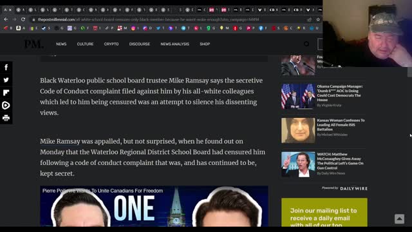Share article via Twitter sidebar icon
Viewport: 412px width, 232px height.
pos(6,80)
